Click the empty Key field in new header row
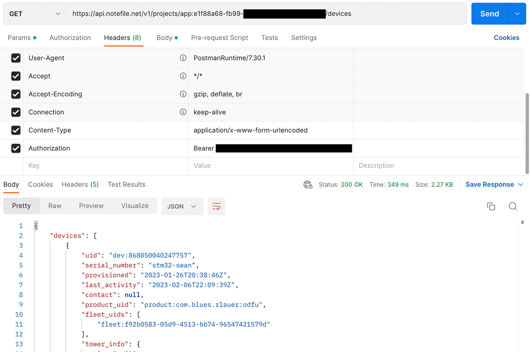 coord(106,166)
